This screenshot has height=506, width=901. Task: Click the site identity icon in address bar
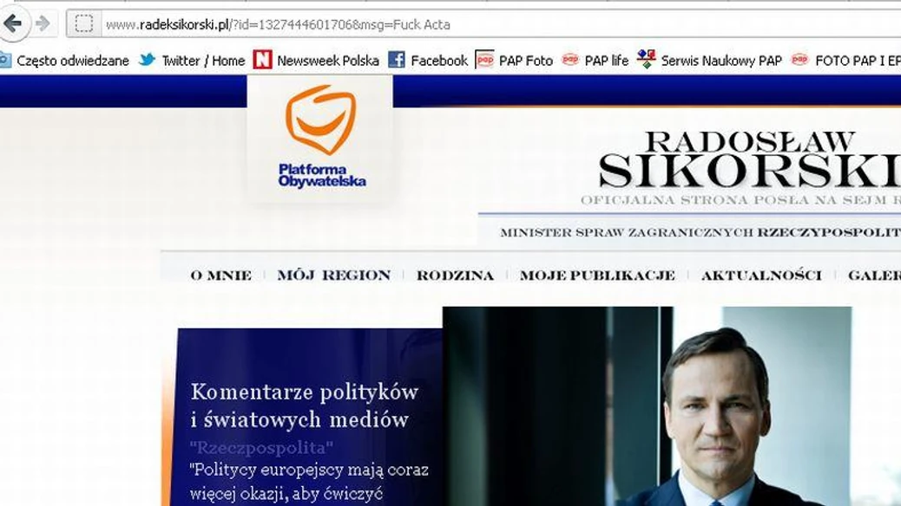point(84,23)
